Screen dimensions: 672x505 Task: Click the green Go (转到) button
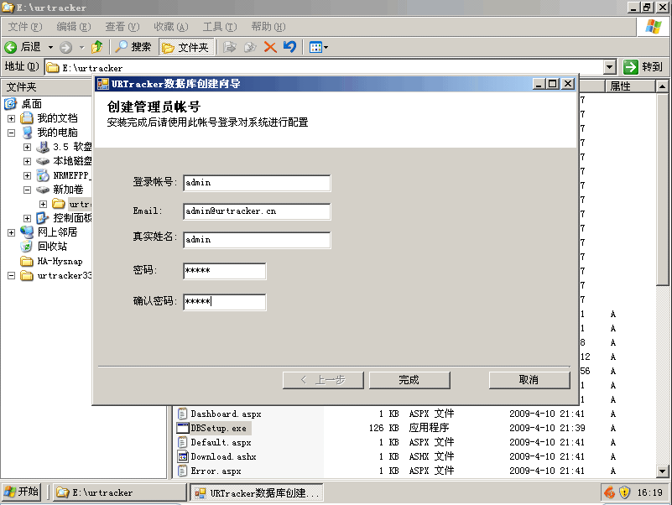click(643, 67)
